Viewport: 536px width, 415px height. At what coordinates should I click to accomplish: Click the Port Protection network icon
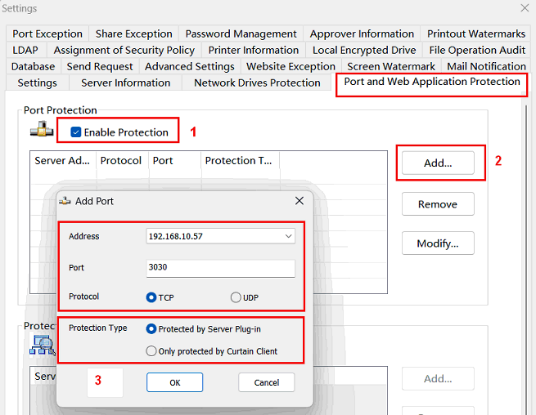click(41, 130)
